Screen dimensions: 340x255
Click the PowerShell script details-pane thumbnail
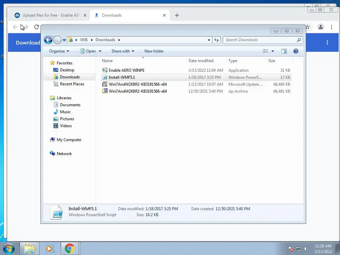point(56,212)
